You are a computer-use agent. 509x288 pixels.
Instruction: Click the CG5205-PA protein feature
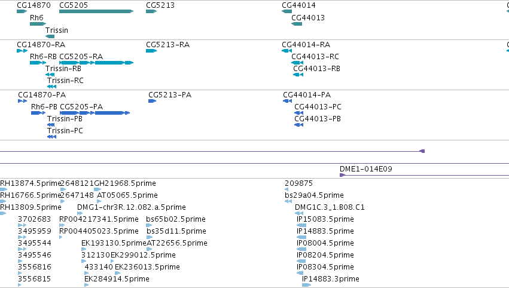(x=95, y=113)
